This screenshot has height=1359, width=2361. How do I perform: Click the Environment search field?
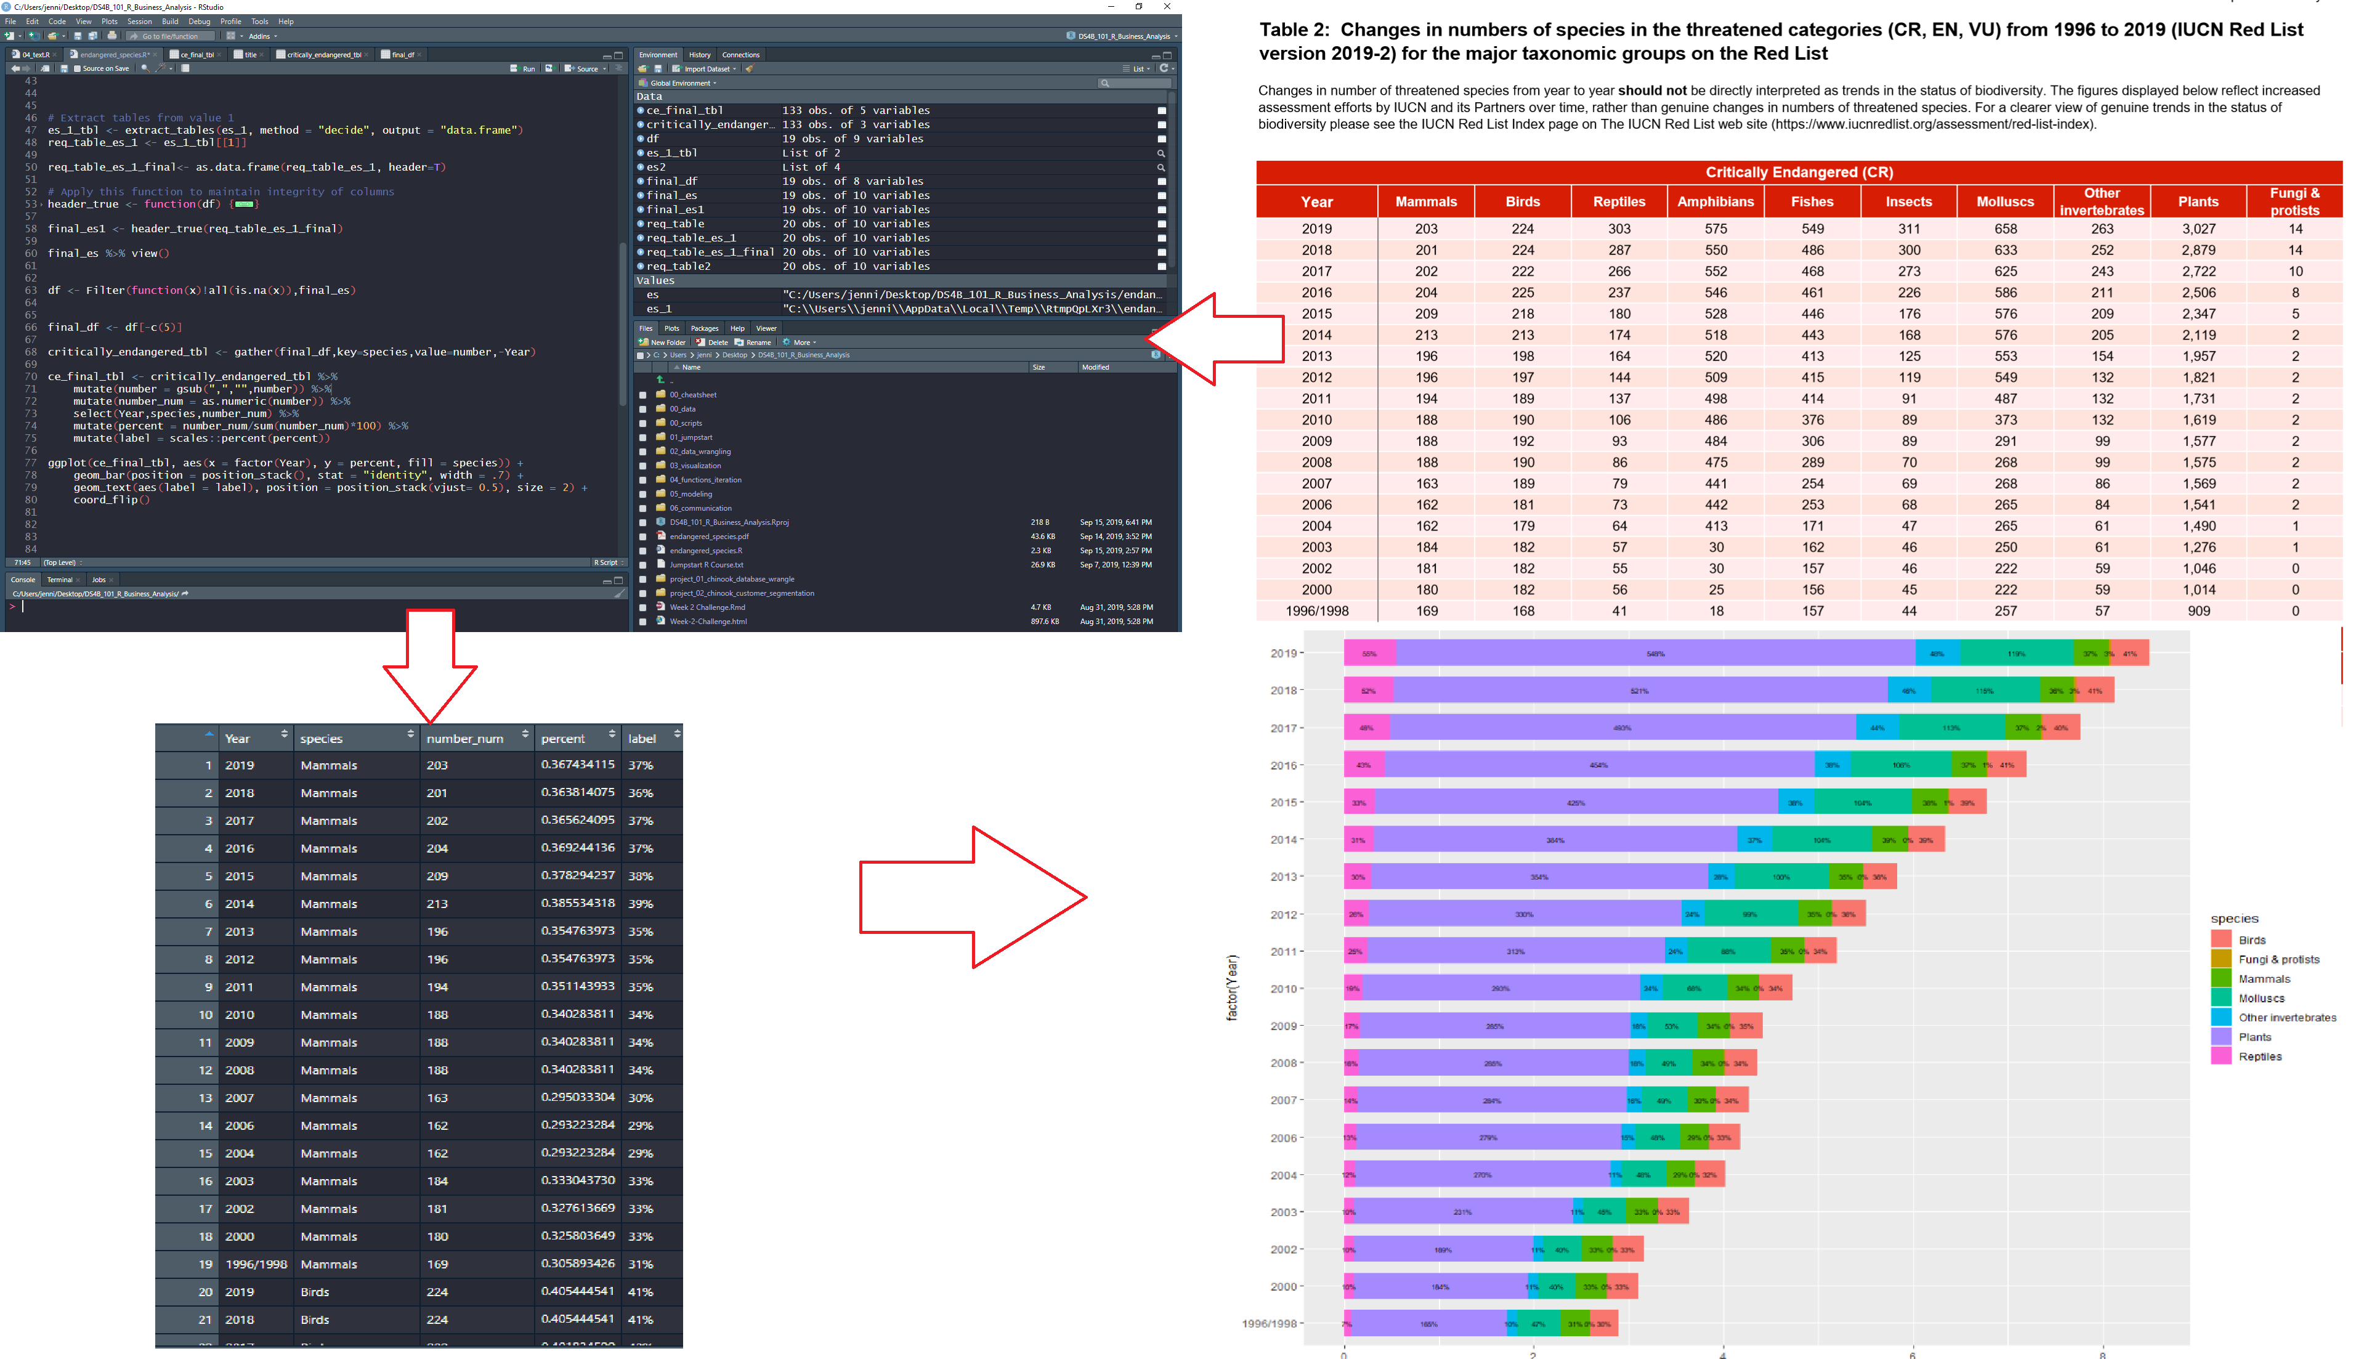coord(1134,83)
